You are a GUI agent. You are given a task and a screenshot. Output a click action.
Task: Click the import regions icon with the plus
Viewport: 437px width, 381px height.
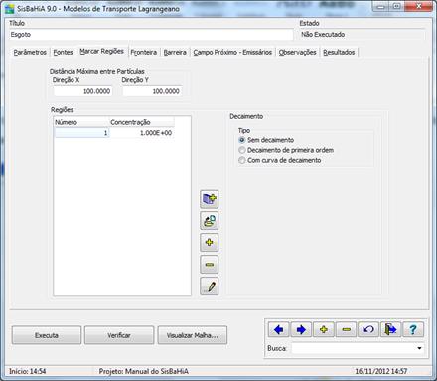tap(210, 199)
